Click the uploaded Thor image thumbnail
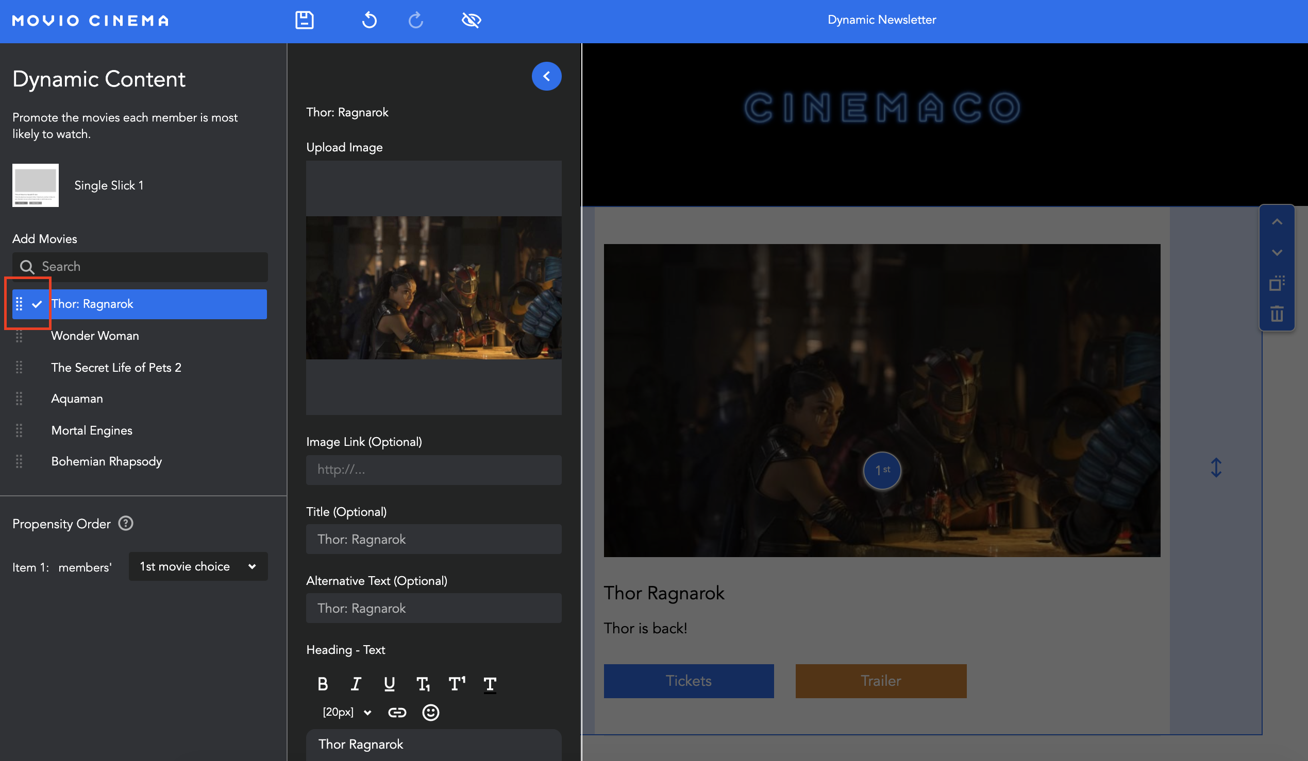1308x761 pixels. click(x=434, y=288)
